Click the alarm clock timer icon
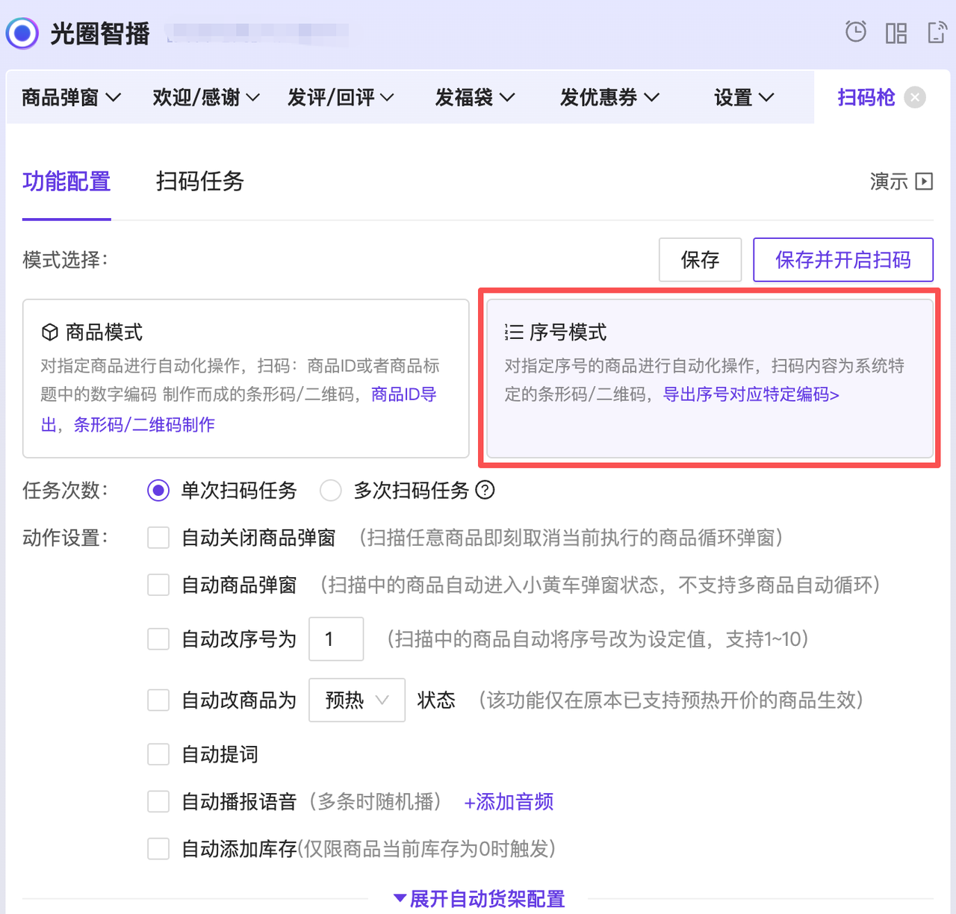The height and width of the screenshot is (914, 956). click(854, 32)
